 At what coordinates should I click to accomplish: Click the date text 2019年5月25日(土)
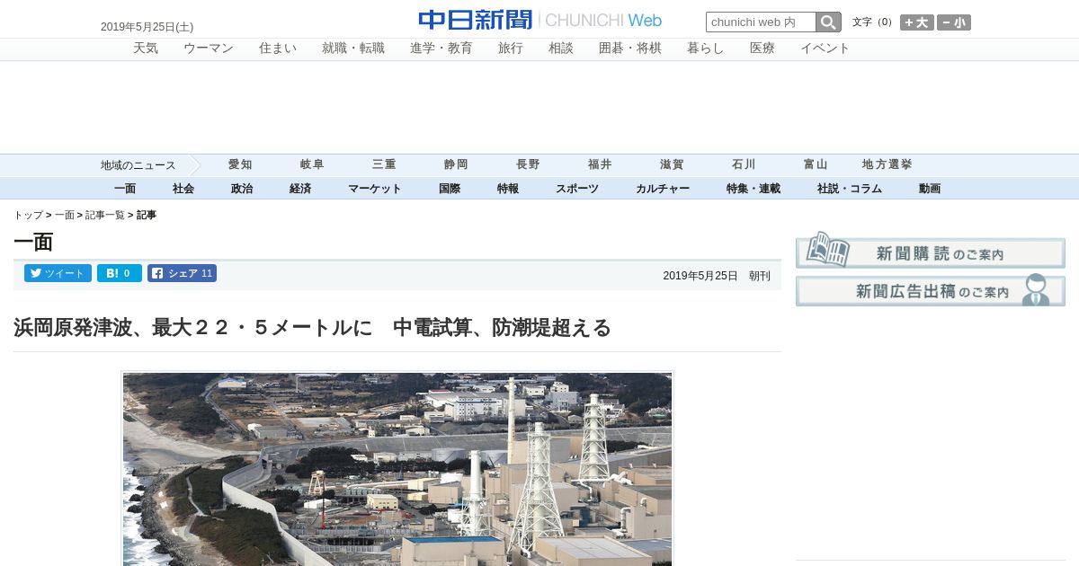pyautogui.click(x=147, y=27)
